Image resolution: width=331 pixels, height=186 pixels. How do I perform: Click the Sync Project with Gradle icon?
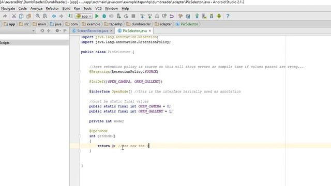click(x=197, y=16)
